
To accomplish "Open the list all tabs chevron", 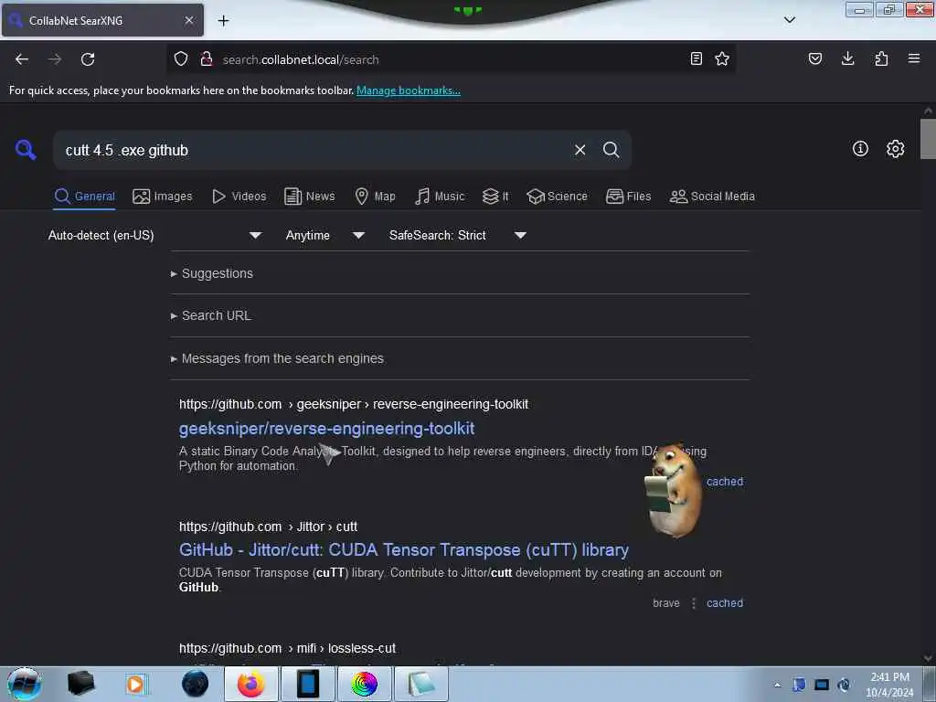I will click(790, 20).
